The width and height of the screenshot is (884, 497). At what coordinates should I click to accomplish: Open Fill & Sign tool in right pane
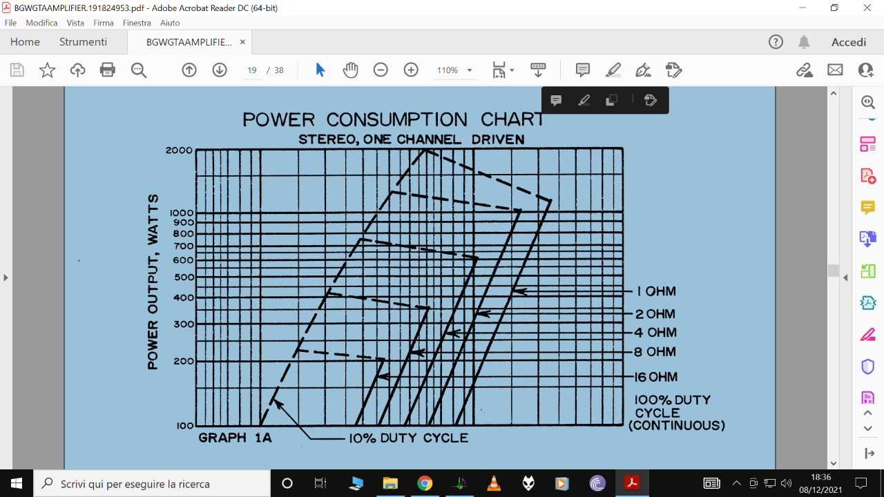click(868, 335)
